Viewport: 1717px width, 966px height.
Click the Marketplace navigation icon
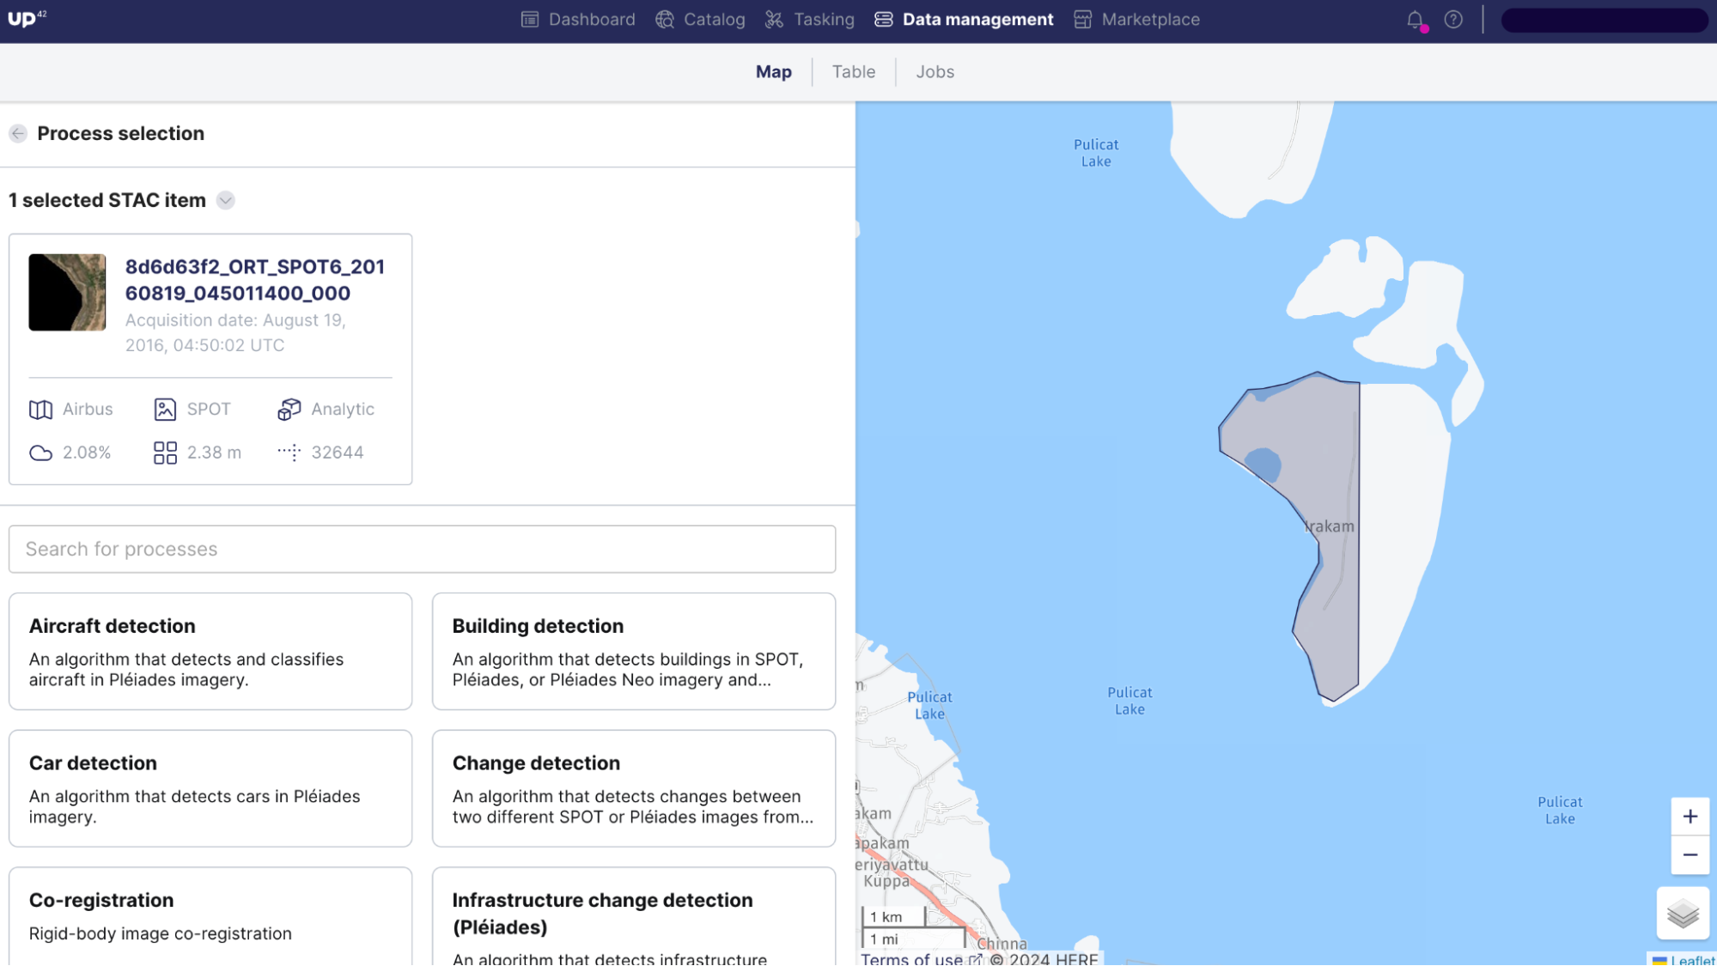pyautogui.click(x=1082, y=19)
